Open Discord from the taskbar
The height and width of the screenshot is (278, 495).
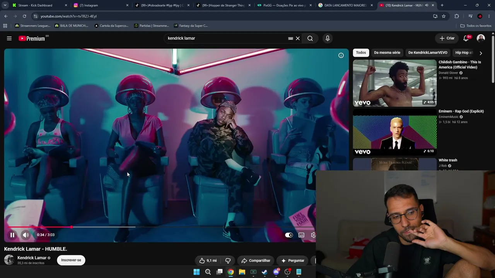(276, 272)
